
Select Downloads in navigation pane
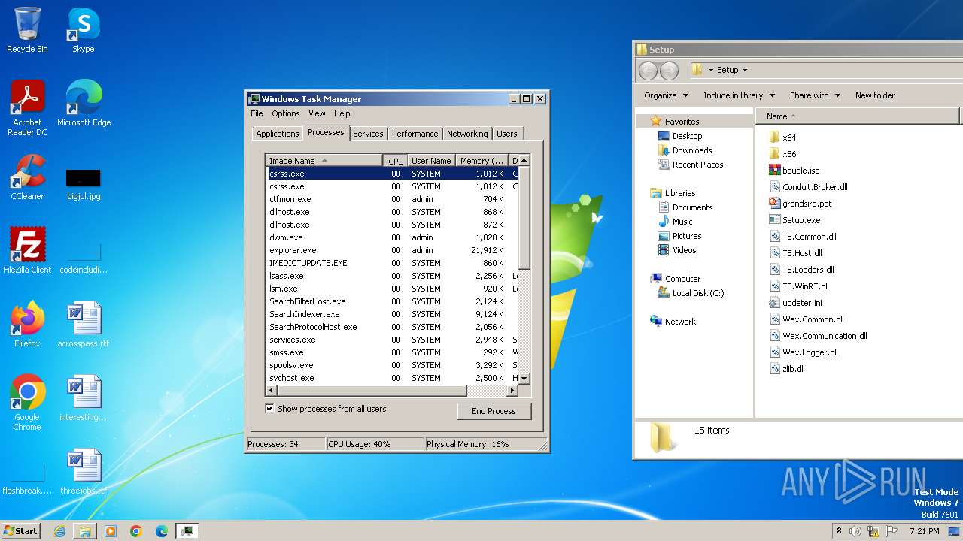[x=685, y=150]
